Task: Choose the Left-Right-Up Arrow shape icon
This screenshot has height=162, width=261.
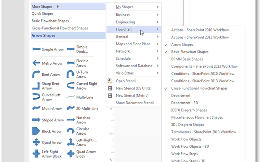Action: pos(70,142)
